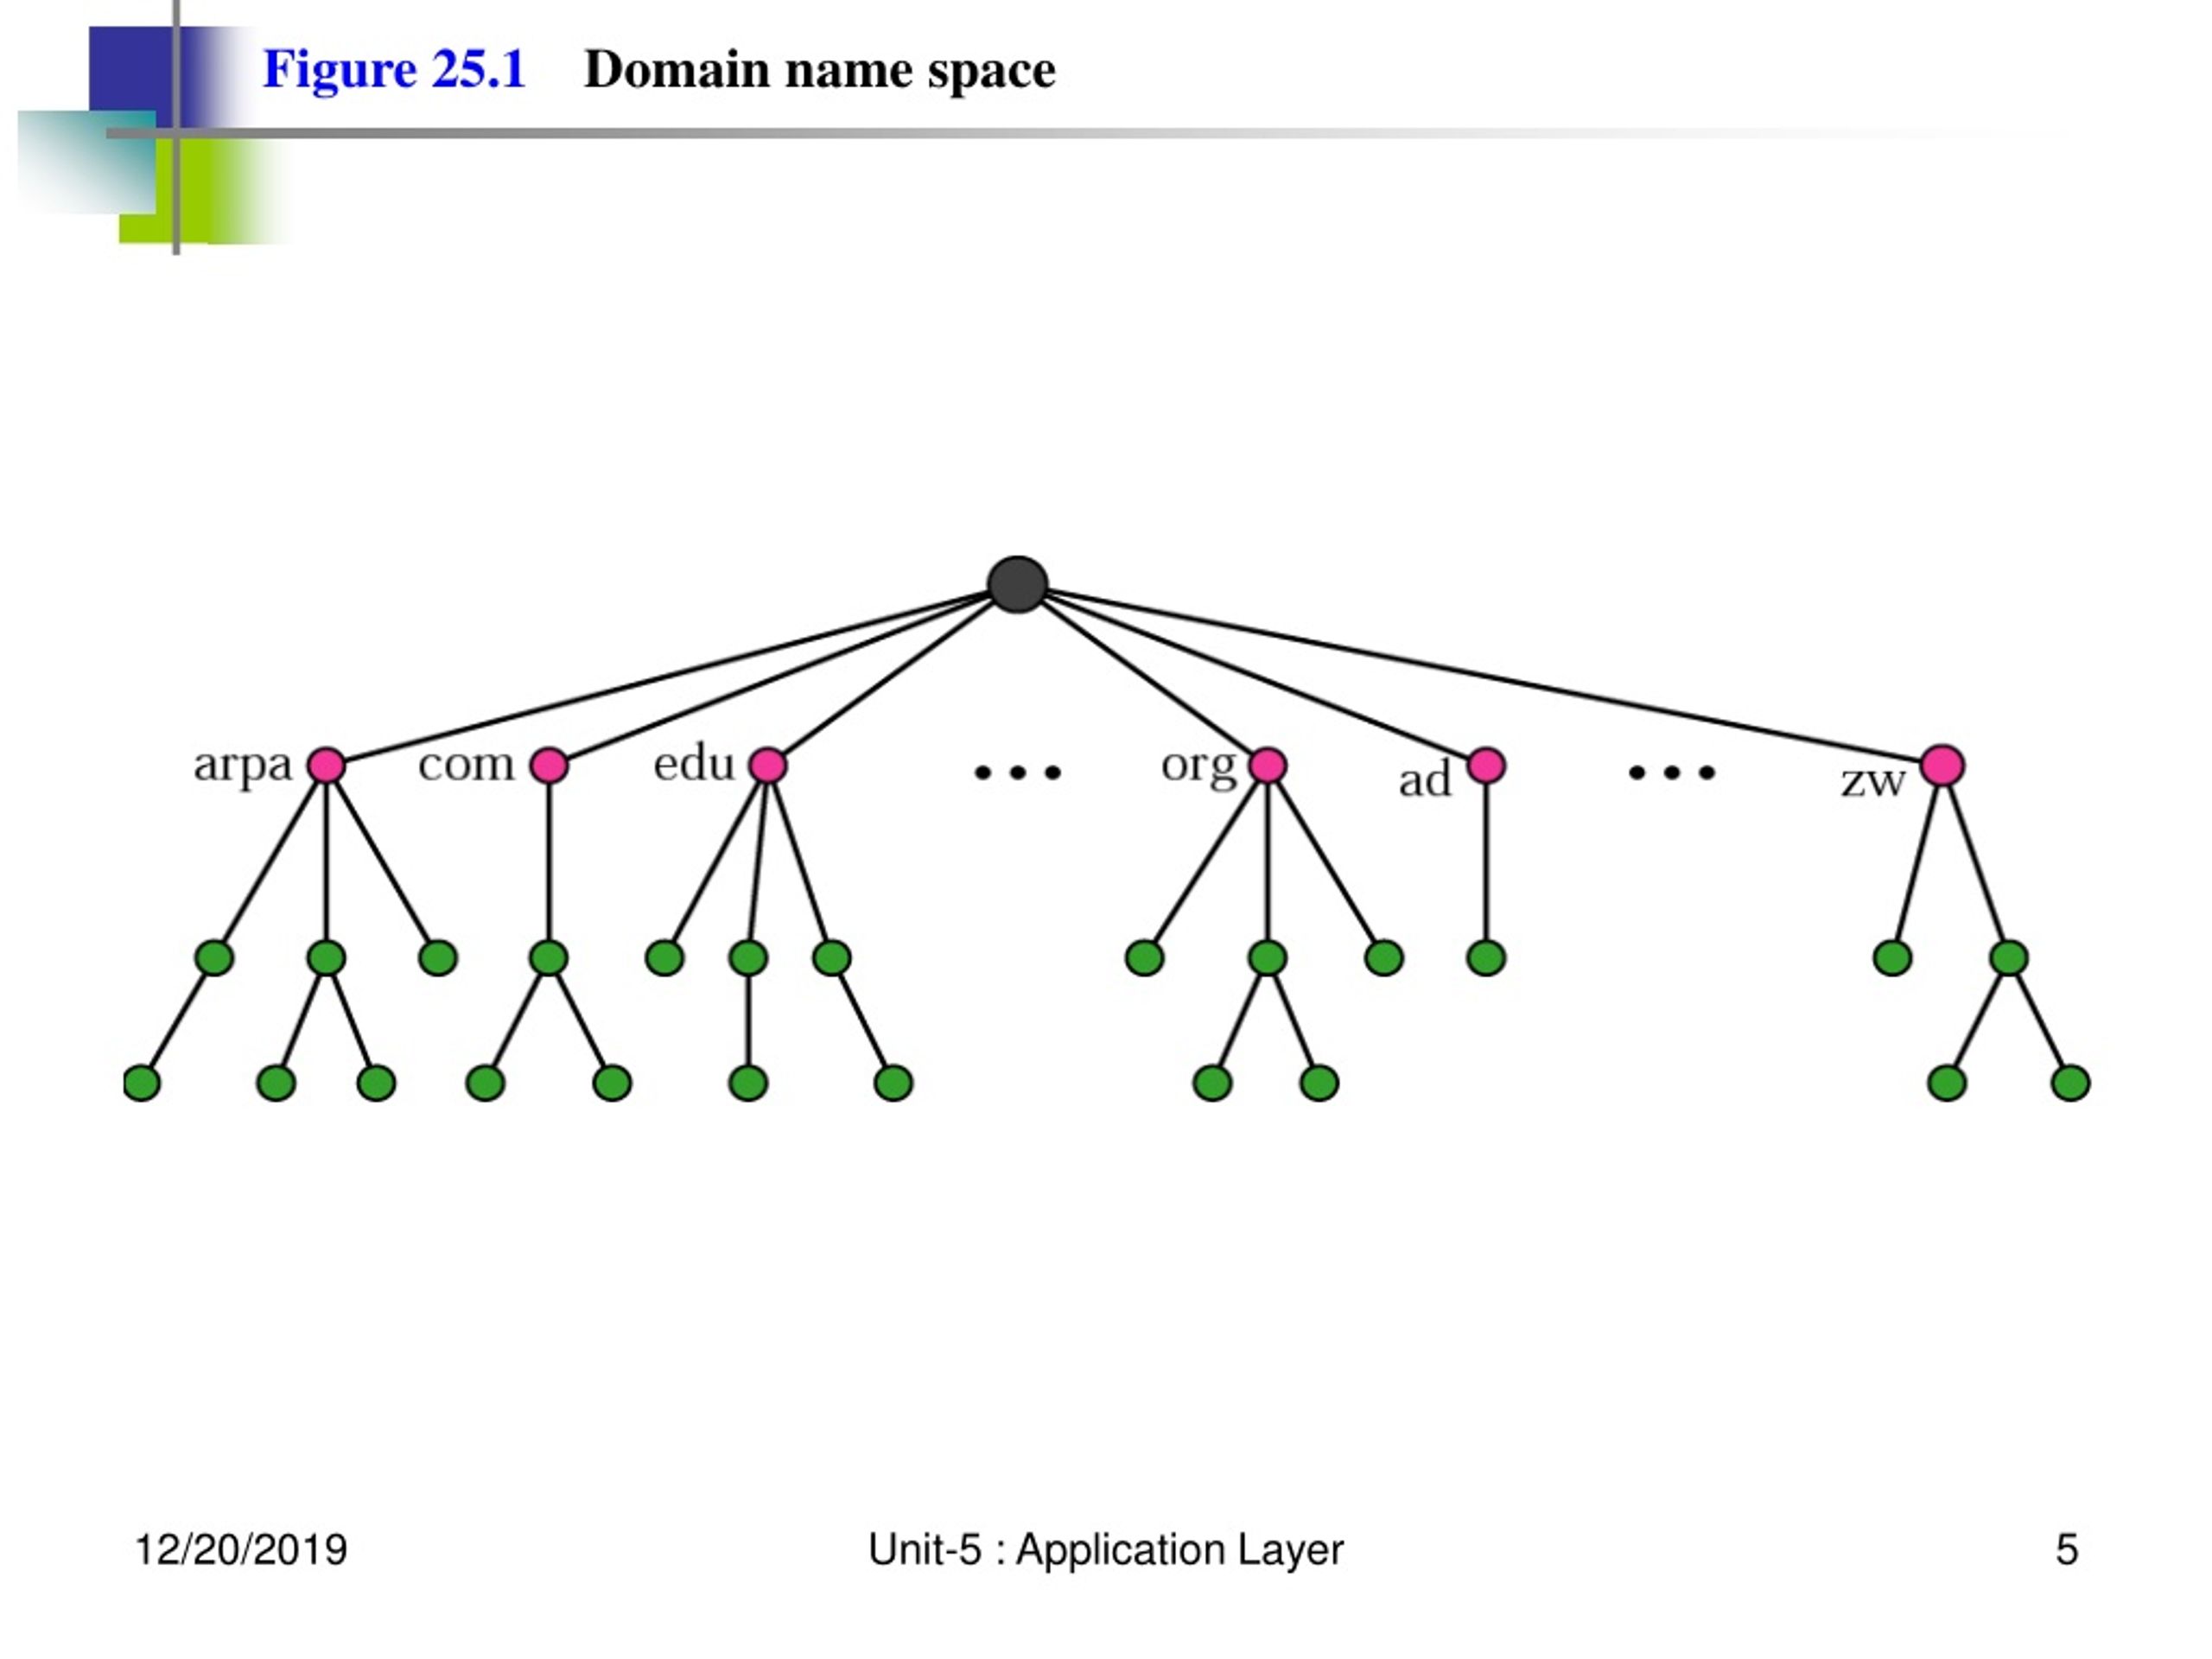Screen dimensions: 2212x1659
Task: Click the "Unit-5 : Application Layer" footer
Action: tap(1106, 1550)
